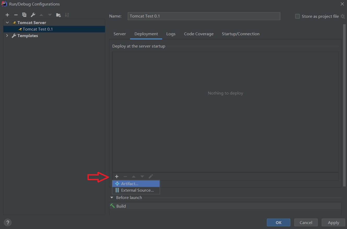347x229 pixels.
Task: Click the Apply button
Action: pos(333,222)
